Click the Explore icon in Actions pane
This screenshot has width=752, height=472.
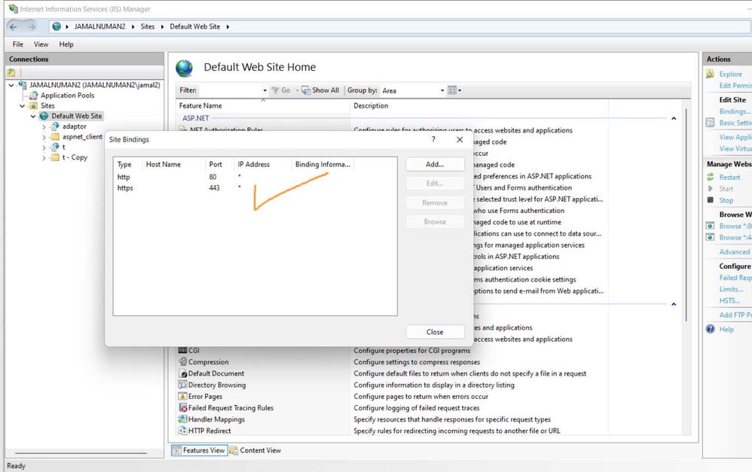tap(711, 74)
